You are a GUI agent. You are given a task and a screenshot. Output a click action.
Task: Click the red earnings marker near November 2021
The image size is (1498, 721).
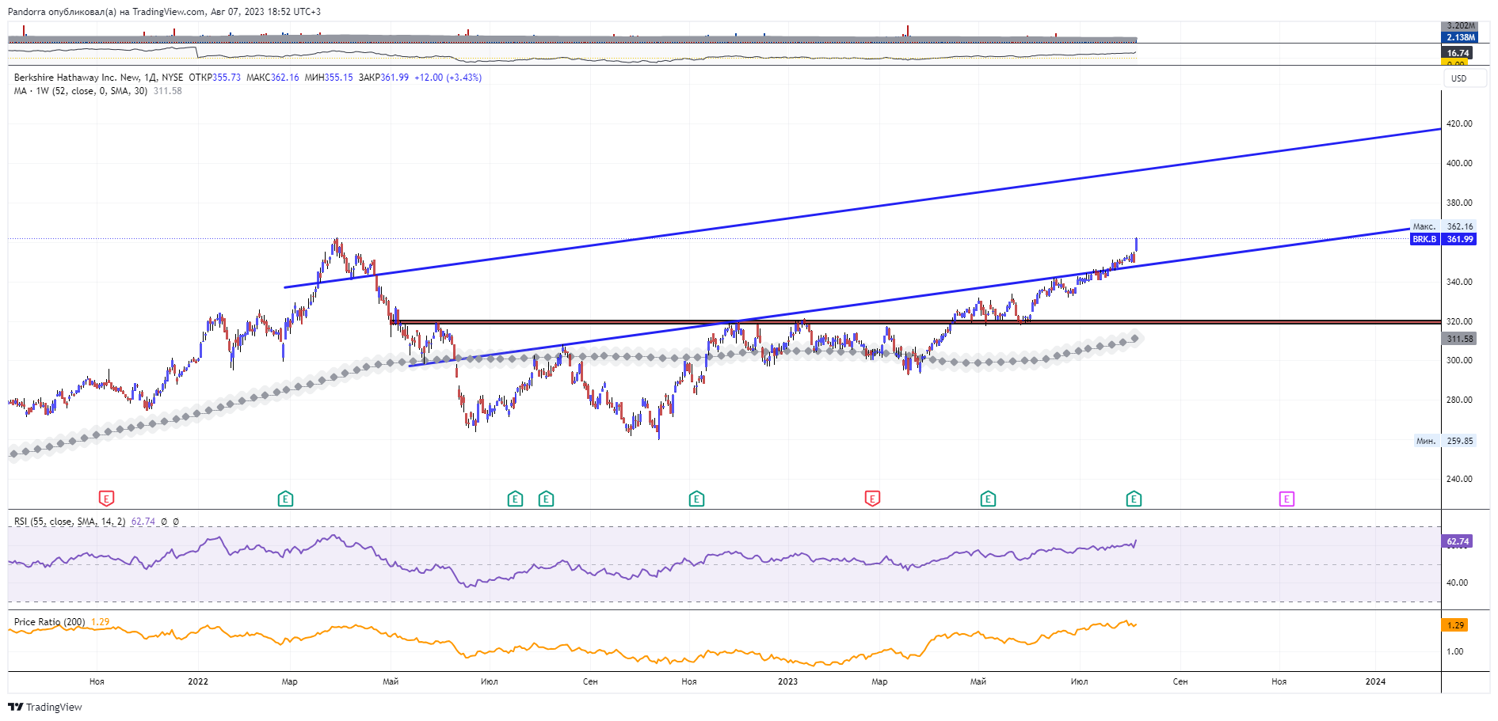(x=106, y=499)
